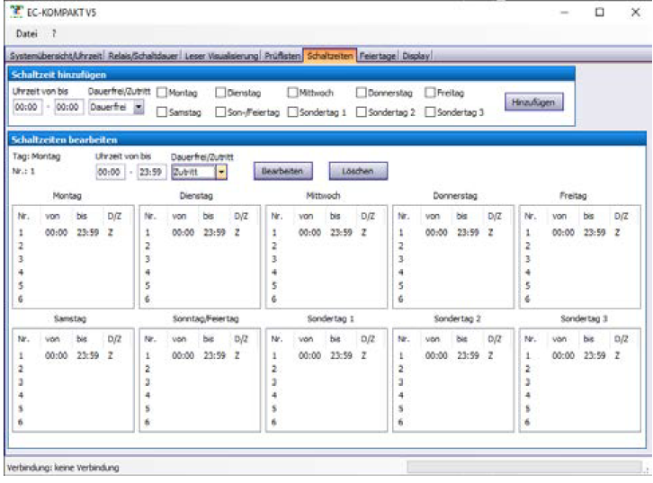
Task: Select row 1 in the Montag list
Action: [73, 232]
